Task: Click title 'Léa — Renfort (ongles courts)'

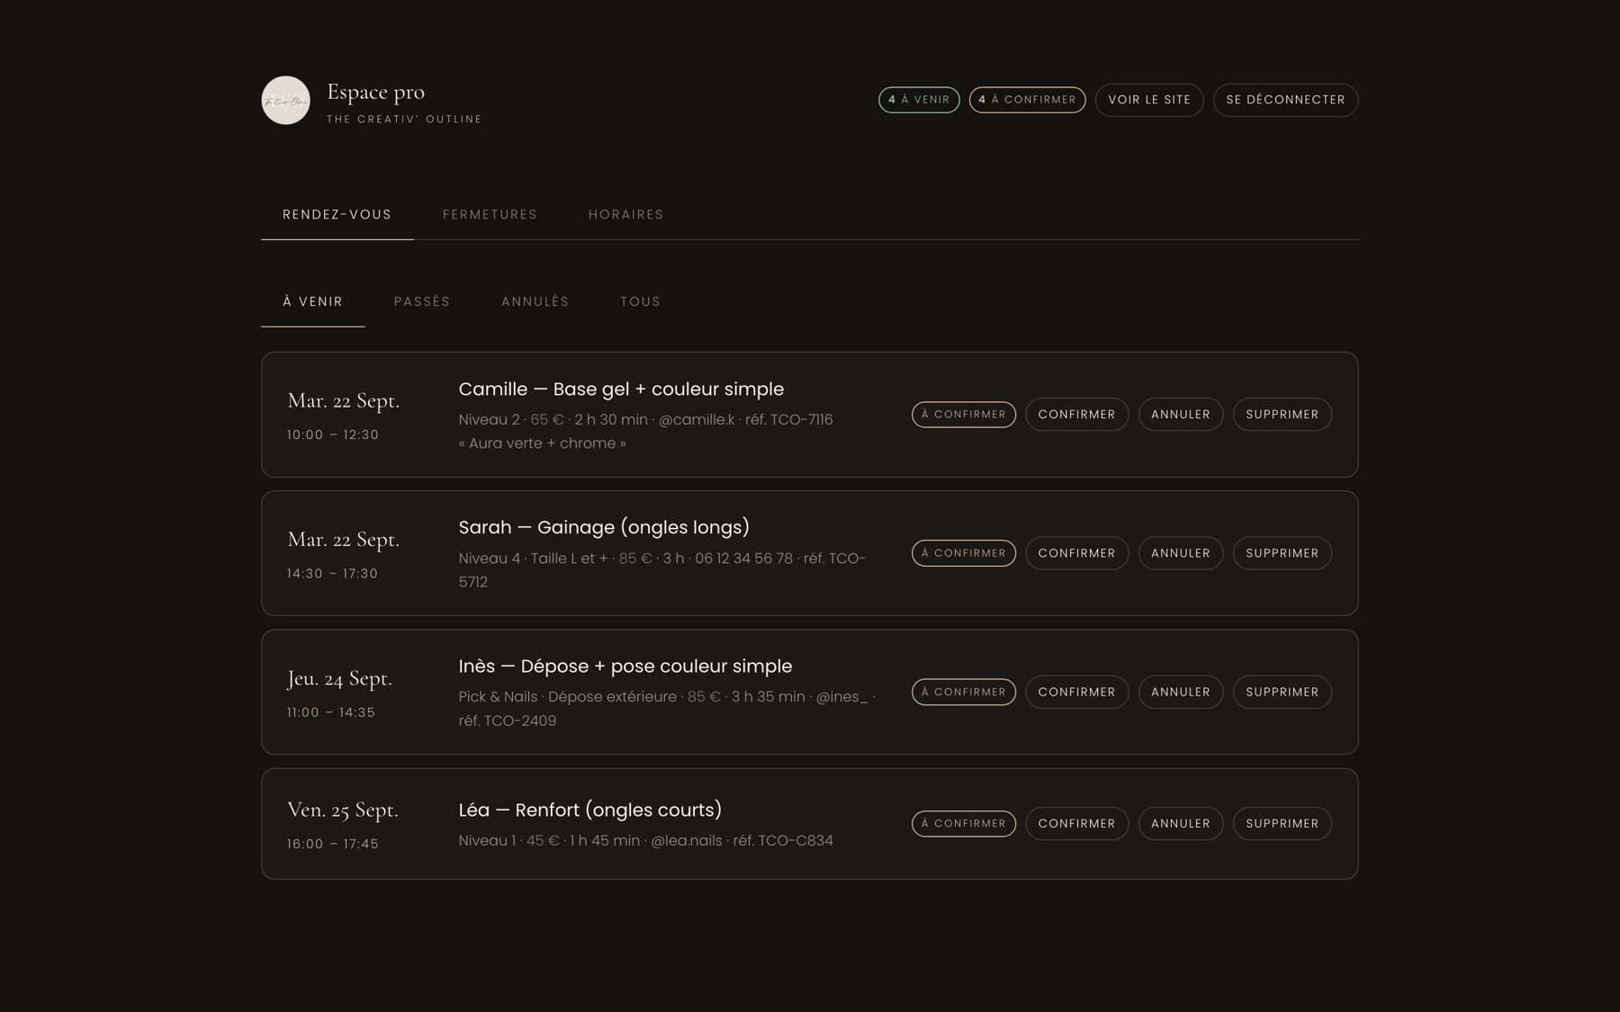Action: pos(590,810)
